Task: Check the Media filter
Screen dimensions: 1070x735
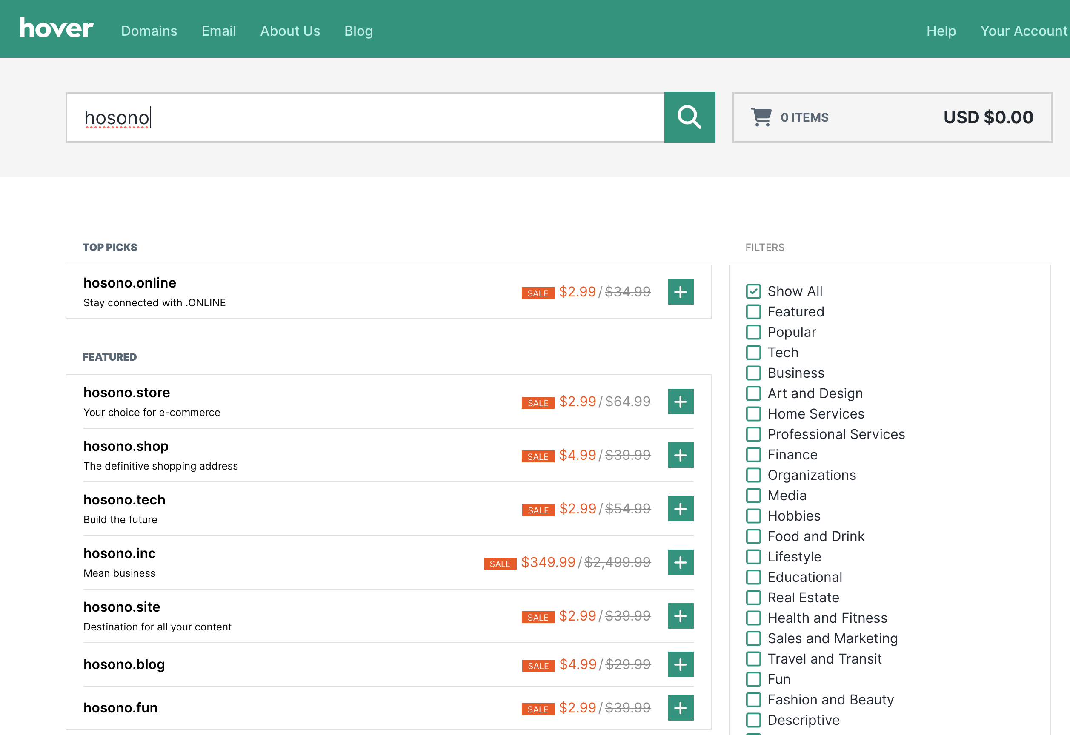Action: click(753, 496)
